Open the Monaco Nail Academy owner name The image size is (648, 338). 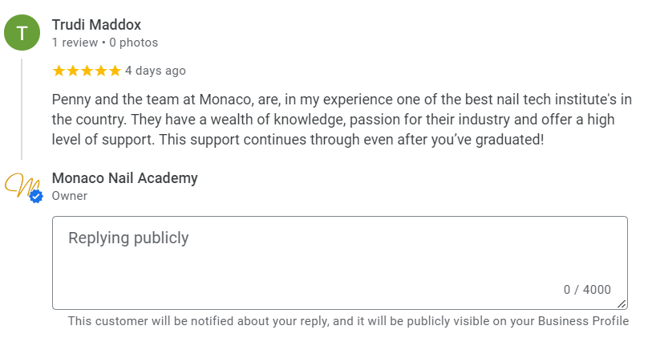[x=124, y=178]
